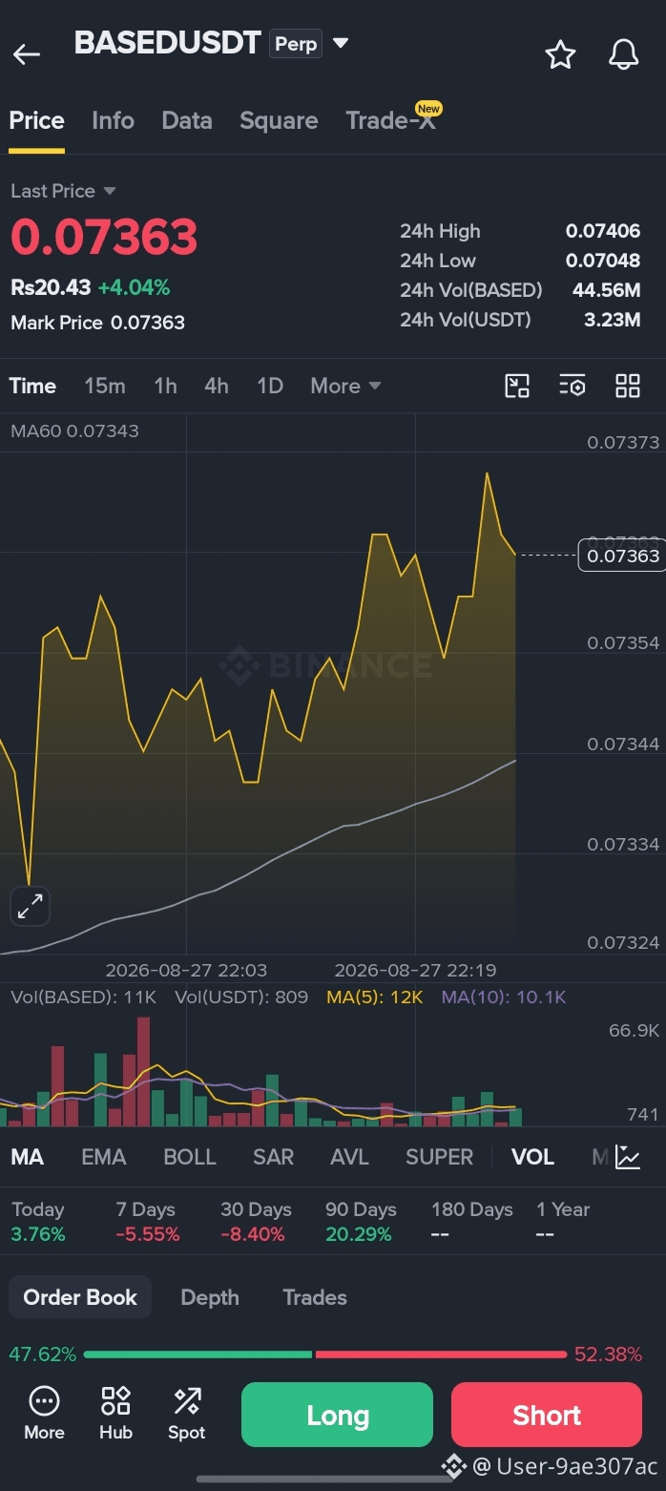Tap the Today 3.76% performance

(x=38, y=1222)
